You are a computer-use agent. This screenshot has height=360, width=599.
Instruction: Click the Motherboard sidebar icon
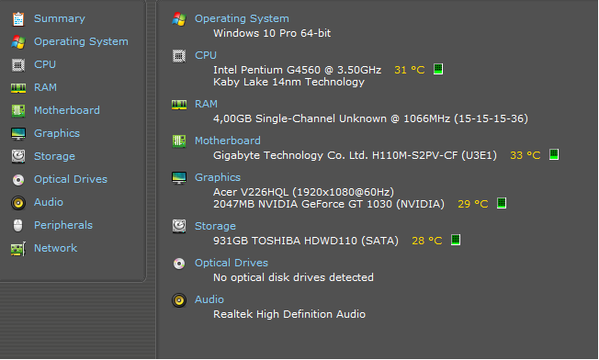[18, 111]
